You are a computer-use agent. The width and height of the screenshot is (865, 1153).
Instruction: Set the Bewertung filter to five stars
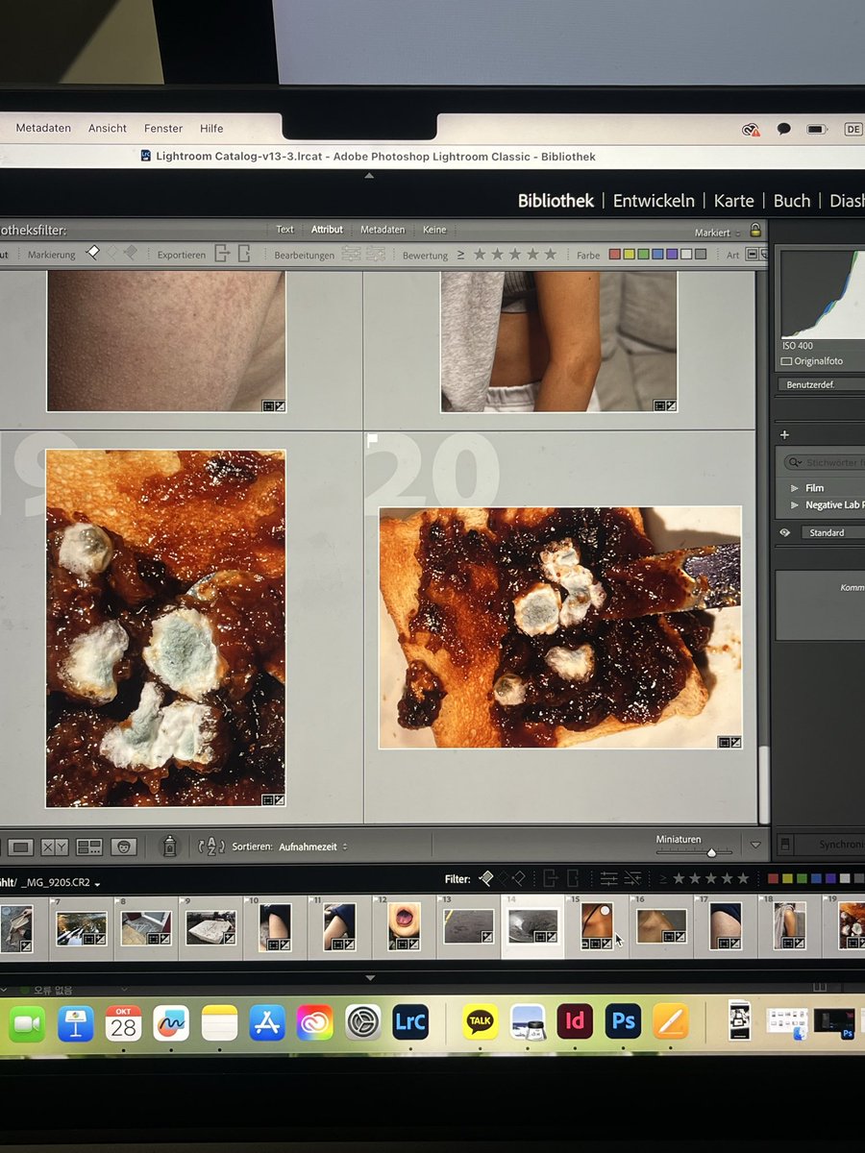click(550, 255)
